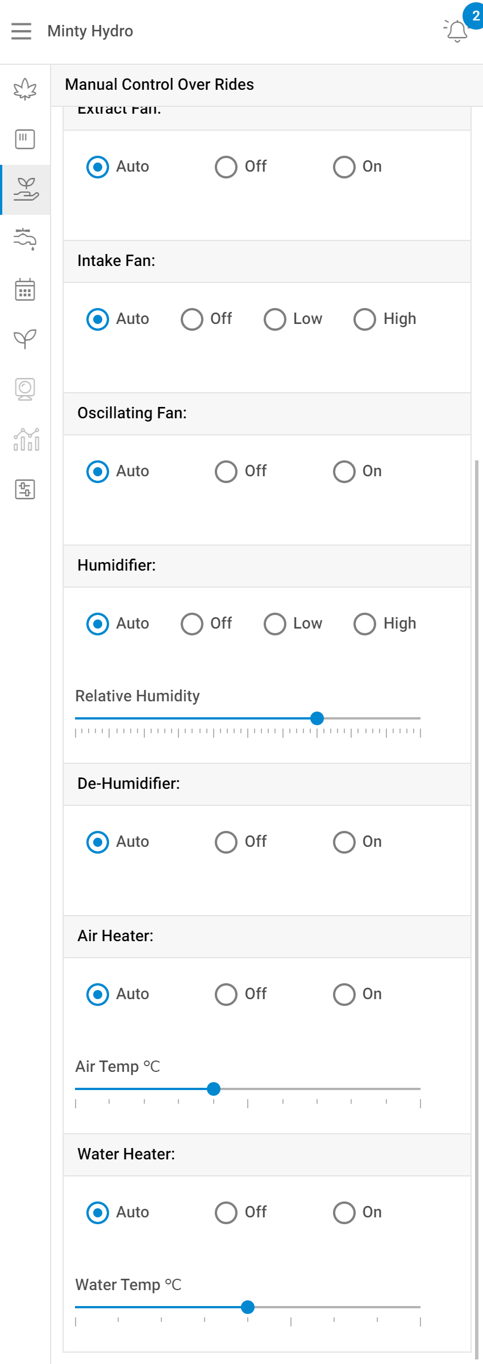The height and width of the screenshot is (1364, 483).
Task: Open the webcam sidebar icon
Action: tap(25, 389)
